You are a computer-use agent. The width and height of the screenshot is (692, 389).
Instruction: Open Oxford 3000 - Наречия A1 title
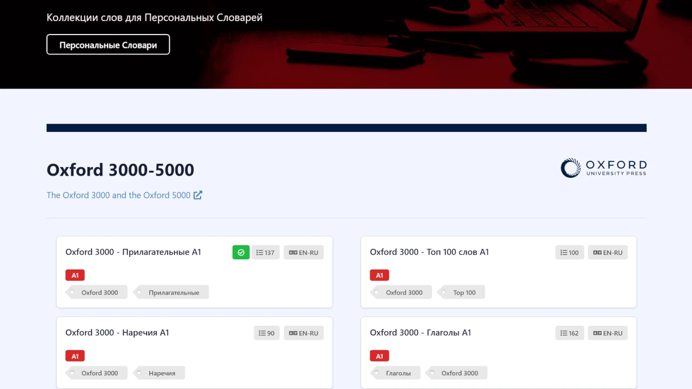(117, 332)
